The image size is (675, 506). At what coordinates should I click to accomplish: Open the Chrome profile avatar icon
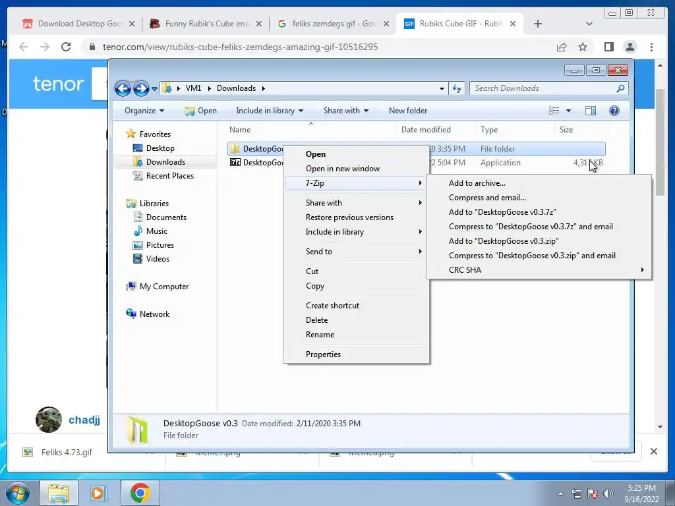pos(630,47)
